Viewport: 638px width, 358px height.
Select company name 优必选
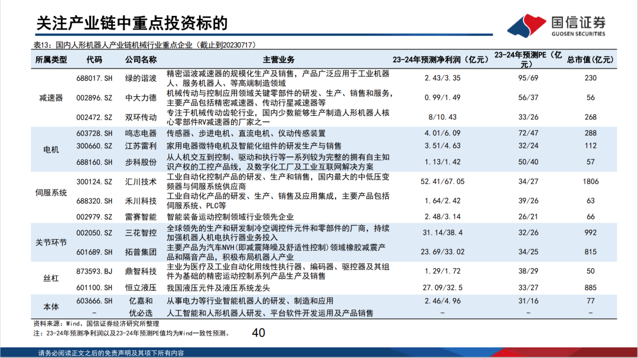[x=141, y=313]
